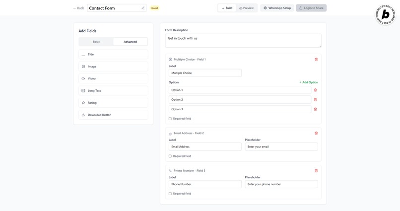The image size is (400, 211).
Task: Edit the Multiple Choice label input
Action: coord(205,73)
